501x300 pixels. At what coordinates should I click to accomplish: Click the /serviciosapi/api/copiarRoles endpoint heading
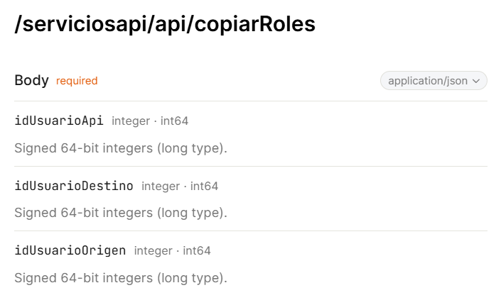(x=165, y=24)
